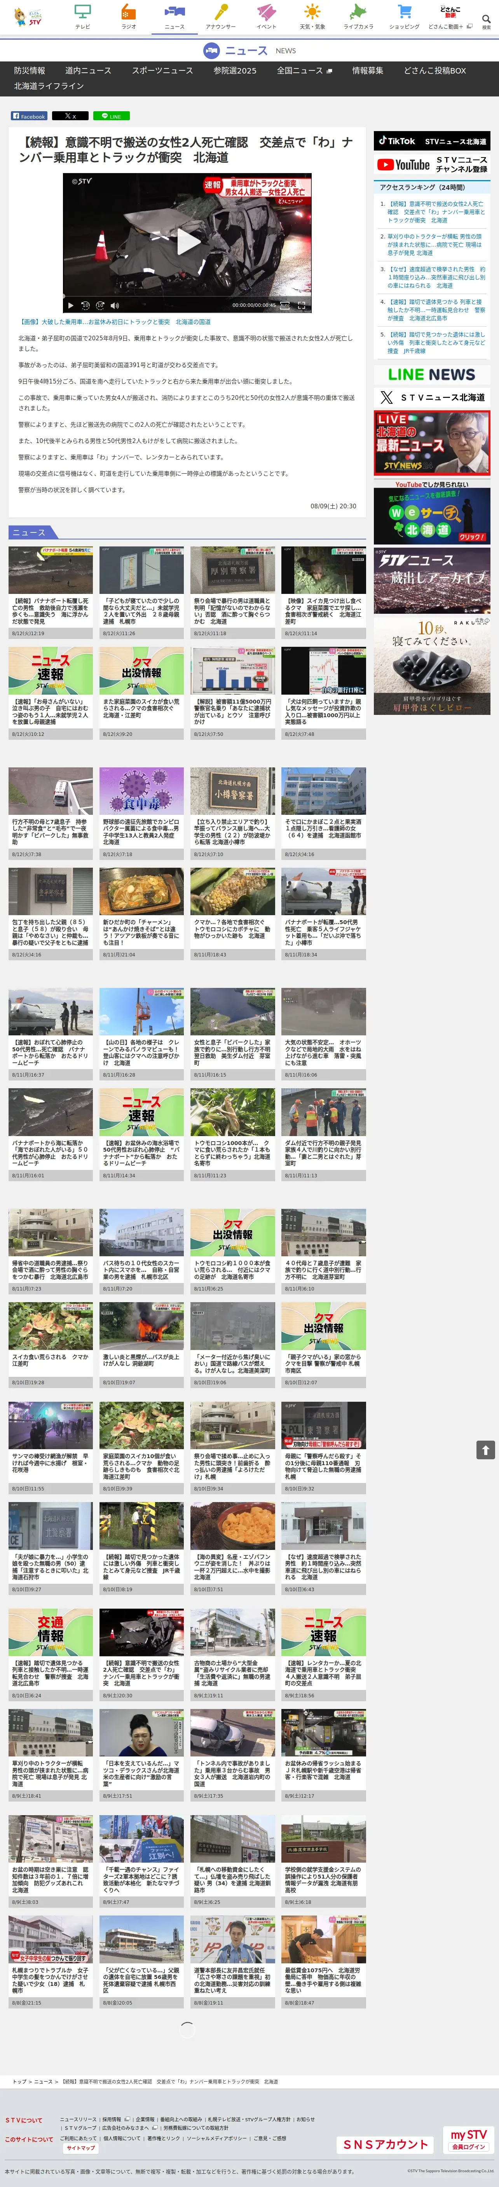Select the スポーツニュース nav tab

[162, 70]
